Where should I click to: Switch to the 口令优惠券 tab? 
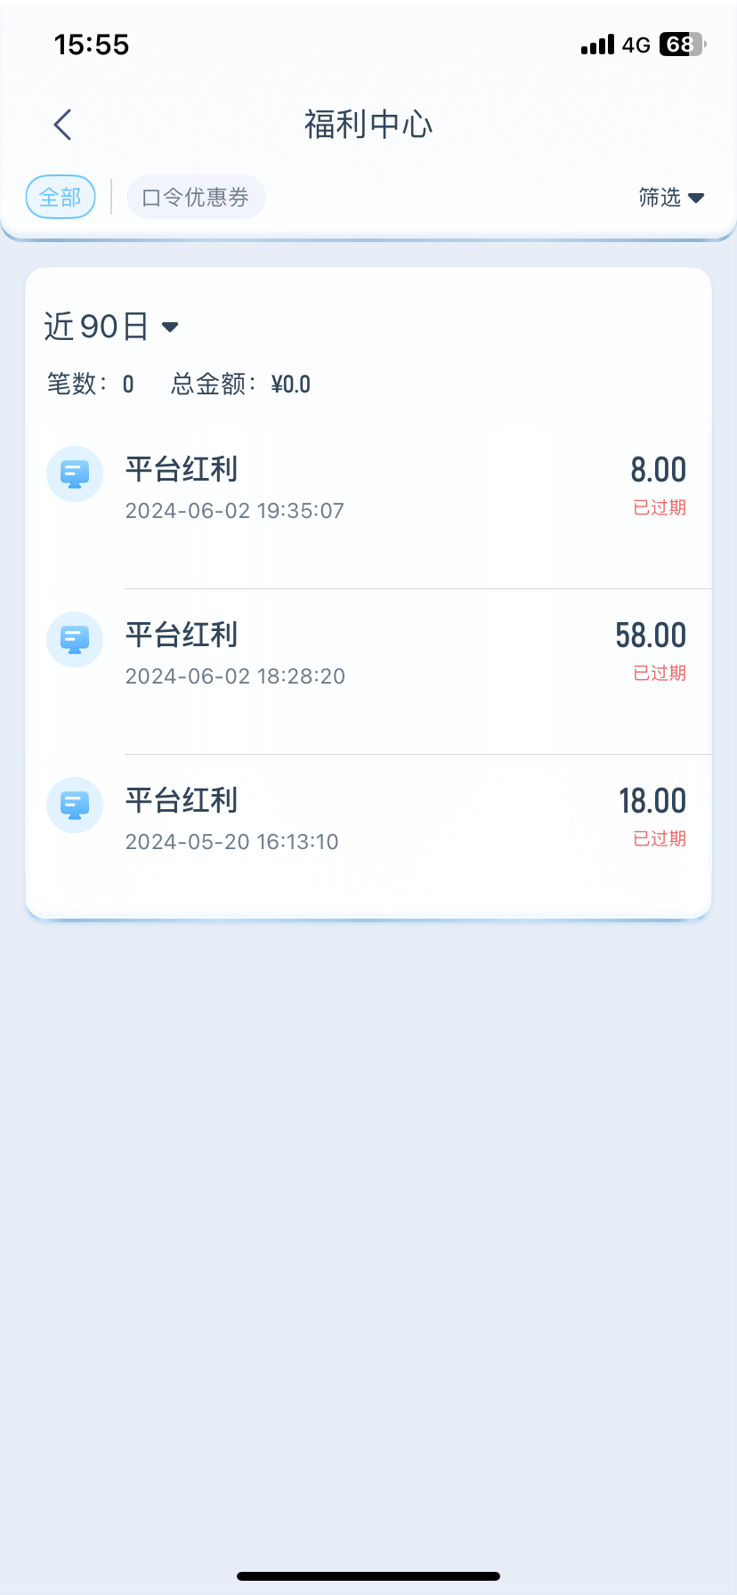[x=196, y=197]
